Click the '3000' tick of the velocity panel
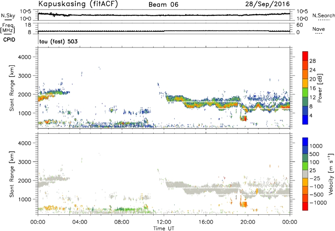Screen dimensions: 335x231 click(25, 162)
